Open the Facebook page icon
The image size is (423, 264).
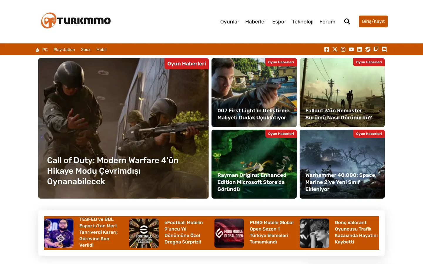coord(327,49)
